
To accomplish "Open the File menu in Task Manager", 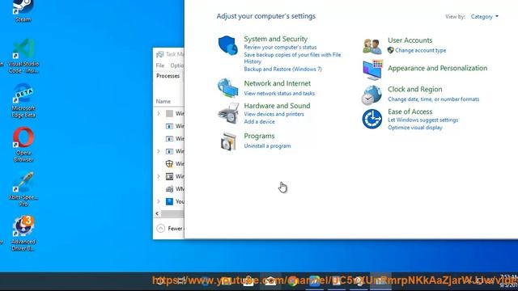I will click(160, 65).
